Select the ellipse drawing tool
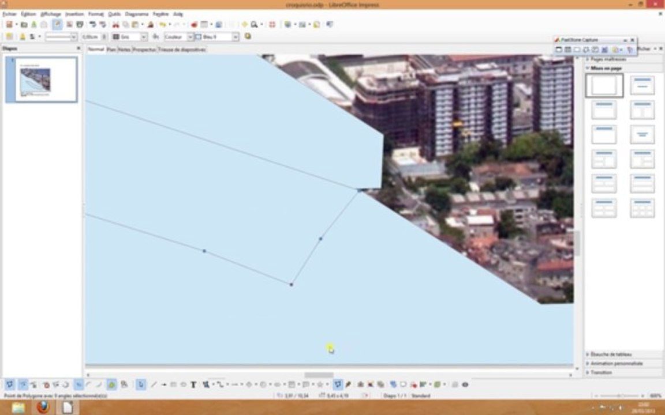The width and height of the screenshot is (665, 415). [x=183, y=384]
